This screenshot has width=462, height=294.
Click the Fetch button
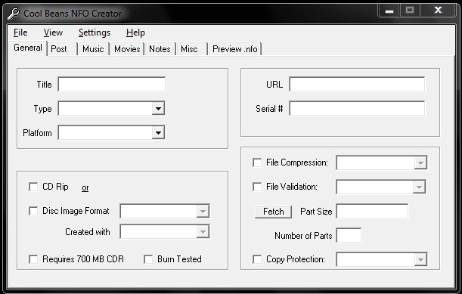(x=274, y=212)
